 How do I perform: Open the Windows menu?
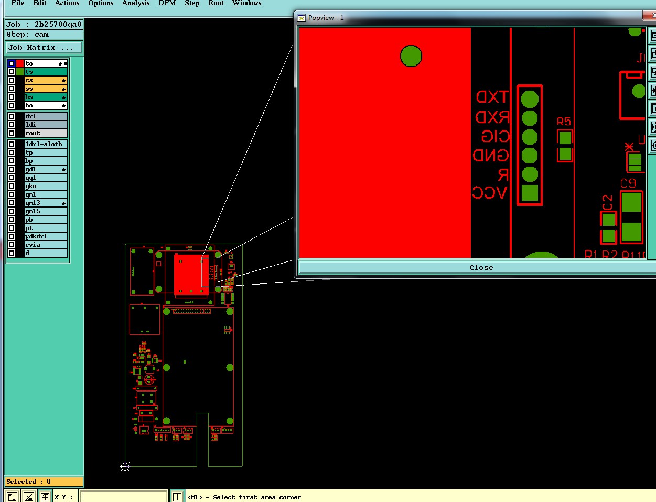[x=247, y=3]
